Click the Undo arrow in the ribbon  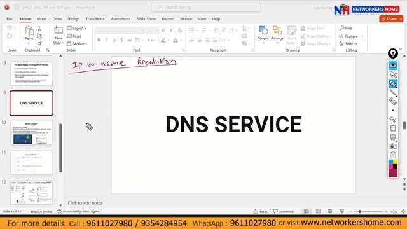tap(10, 28)
